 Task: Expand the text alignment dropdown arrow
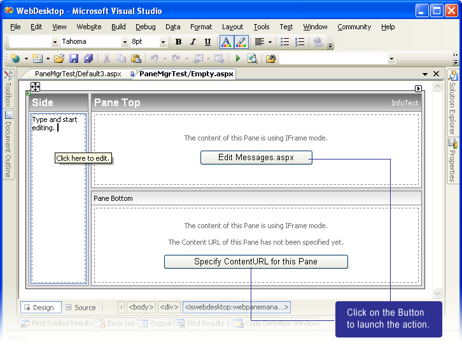tap(270, 42)
